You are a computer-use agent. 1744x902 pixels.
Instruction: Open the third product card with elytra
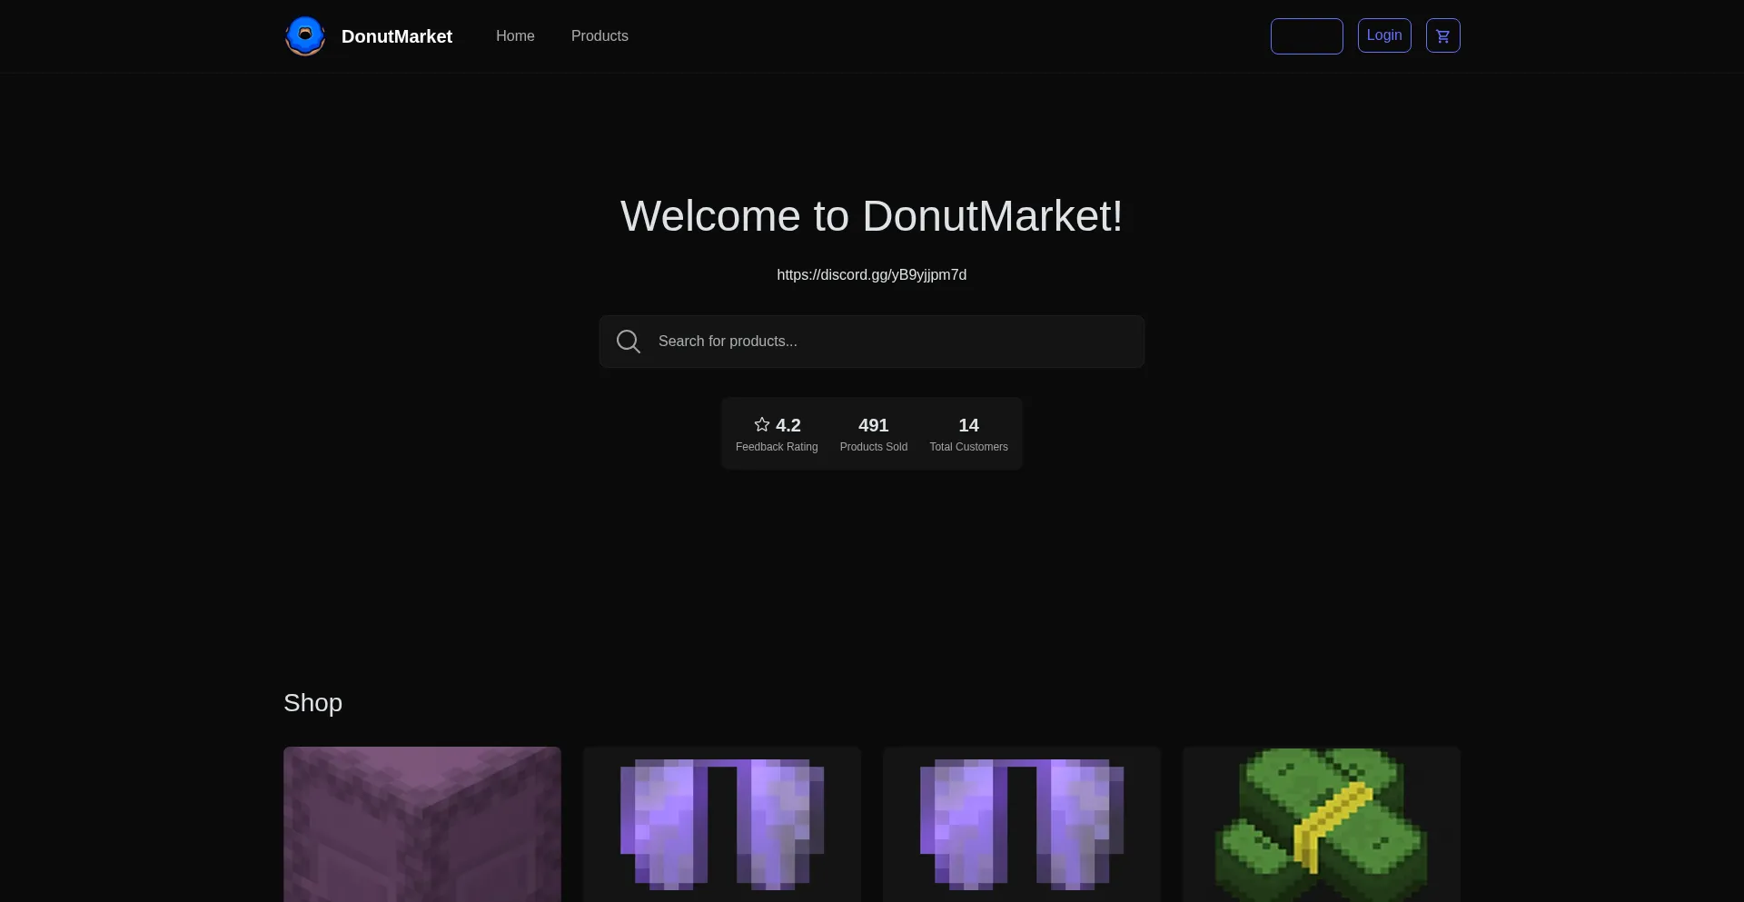[1022, 824]
